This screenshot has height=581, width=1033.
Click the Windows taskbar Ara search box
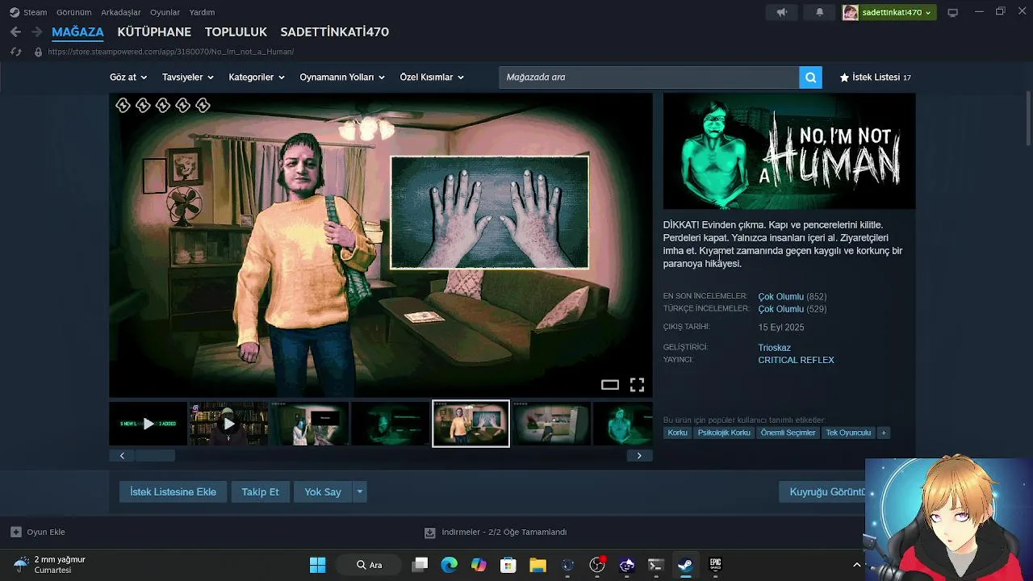370,565
